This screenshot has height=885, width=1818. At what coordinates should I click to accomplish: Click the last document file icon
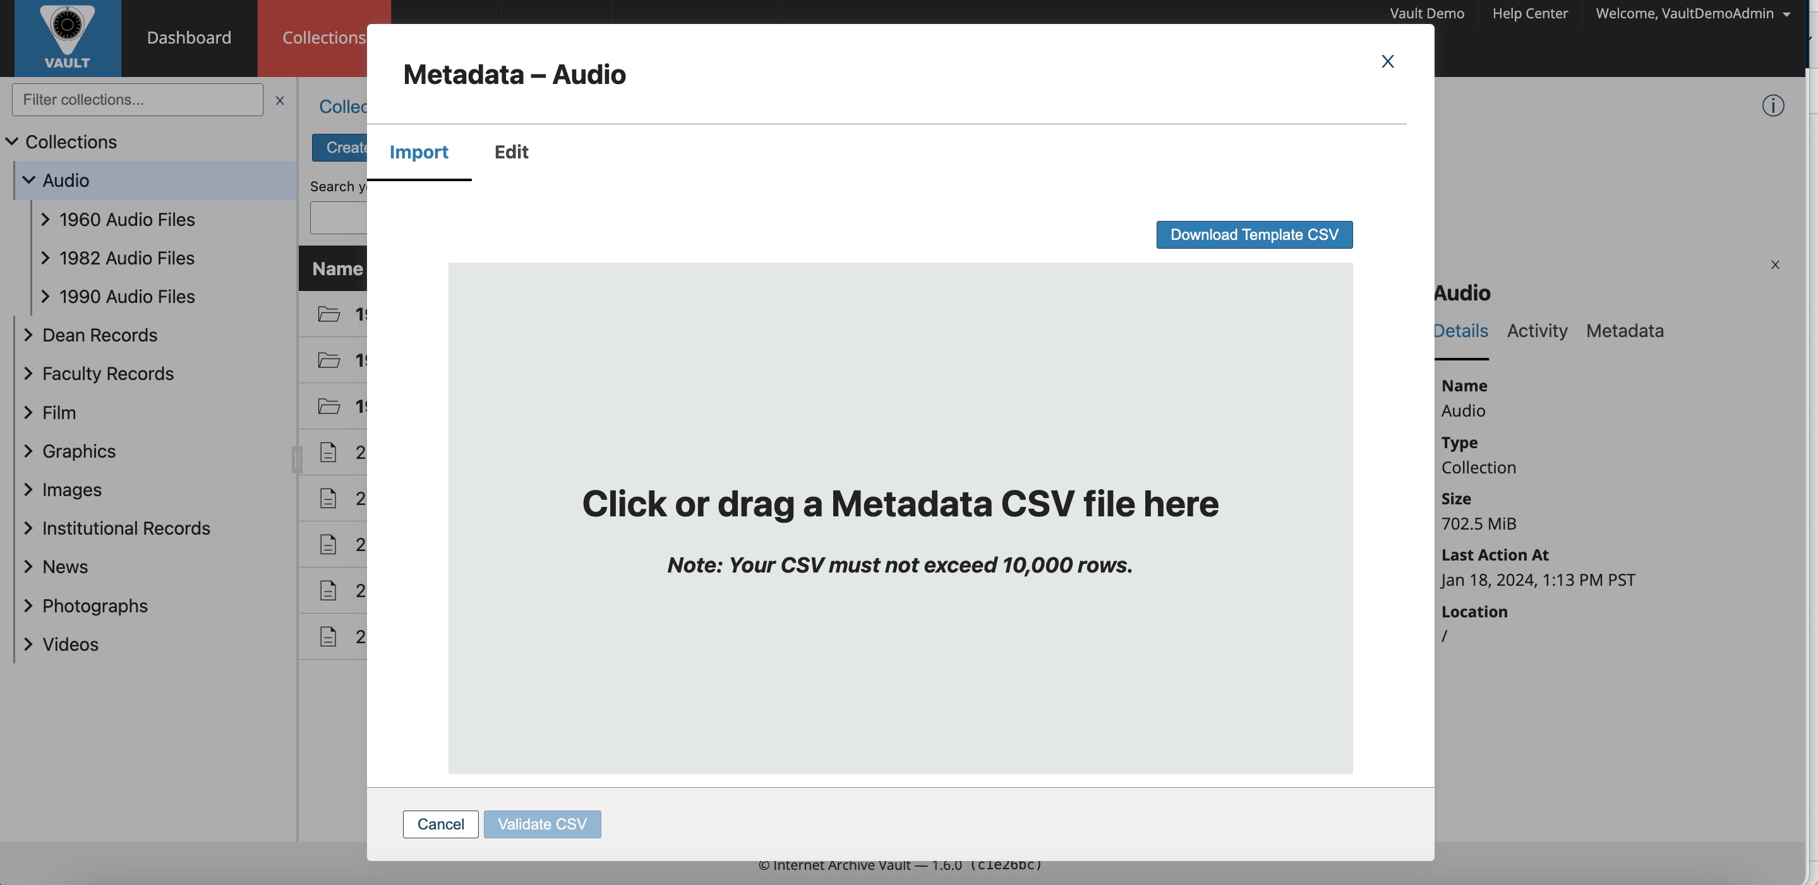(x=328, y=636)
